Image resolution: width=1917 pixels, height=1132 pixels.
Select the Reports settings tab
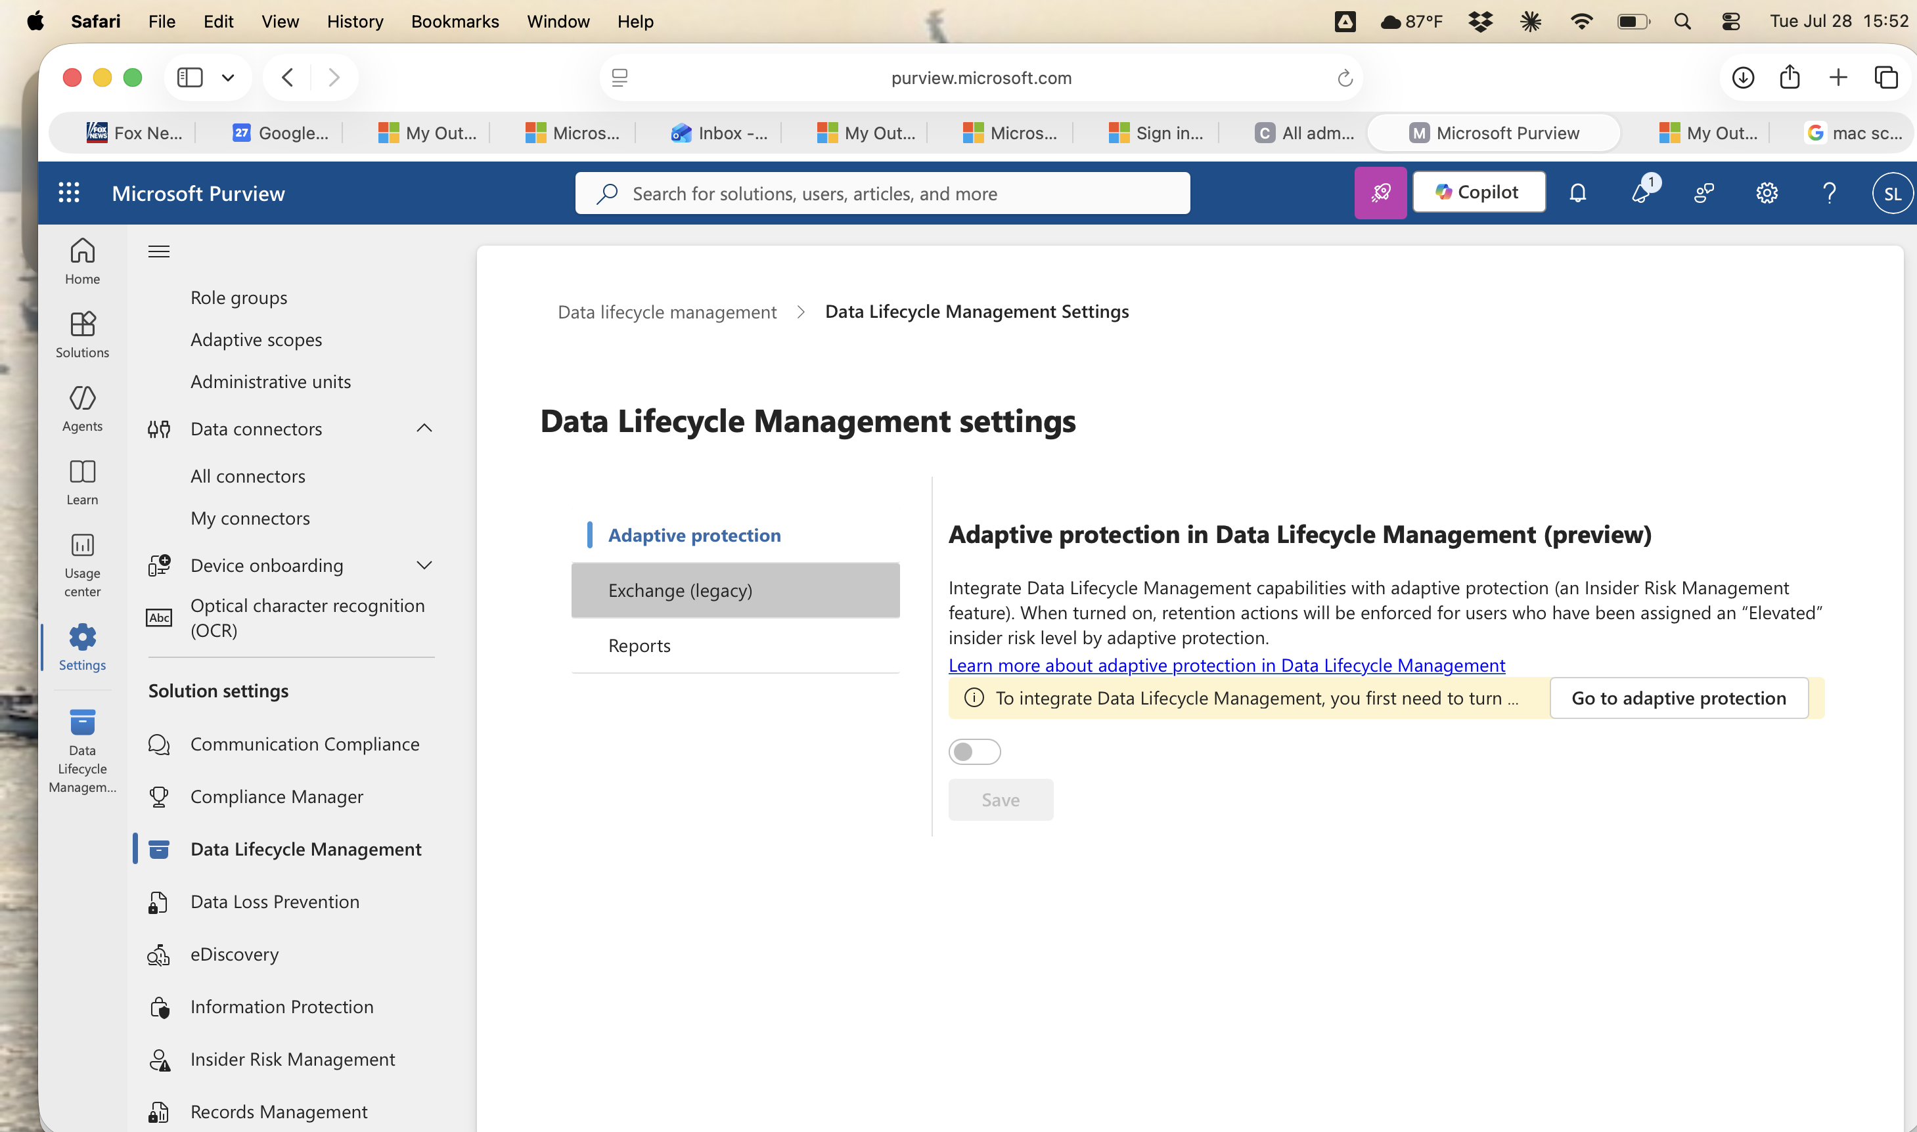pyautogui.click(x=736, y=645)
